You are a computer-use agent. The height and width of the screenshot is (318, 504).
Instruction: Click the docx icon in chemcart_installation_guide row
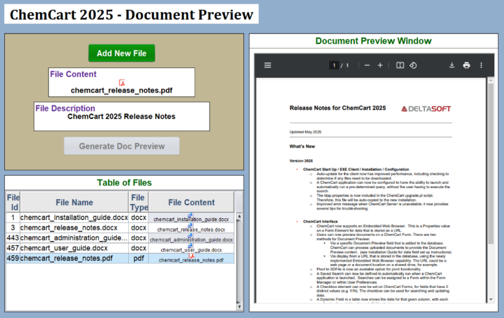[x=190, y=215]
